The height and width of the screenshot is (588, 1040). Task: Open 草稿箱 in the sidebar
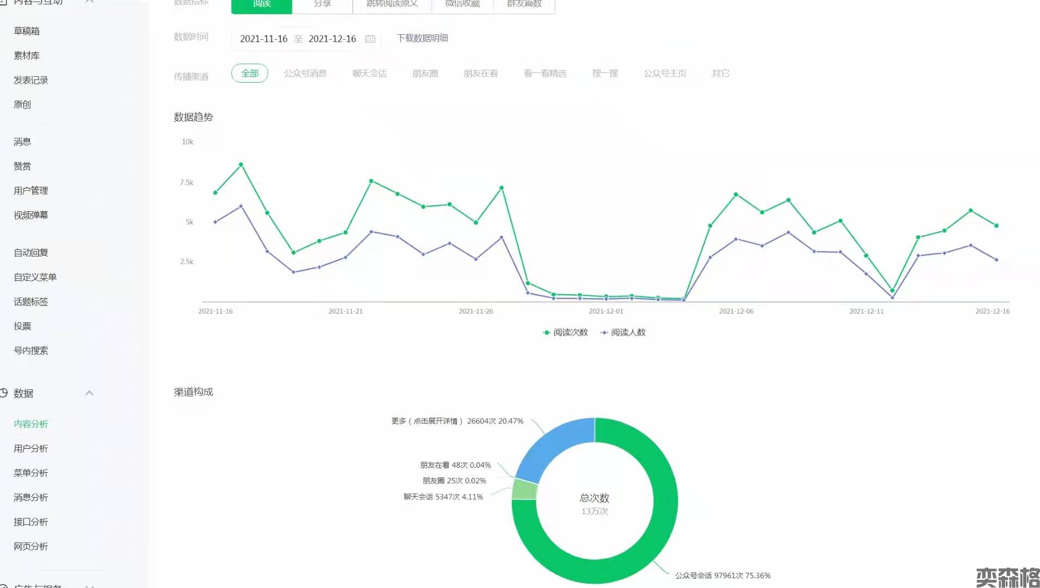coord(27,31)
